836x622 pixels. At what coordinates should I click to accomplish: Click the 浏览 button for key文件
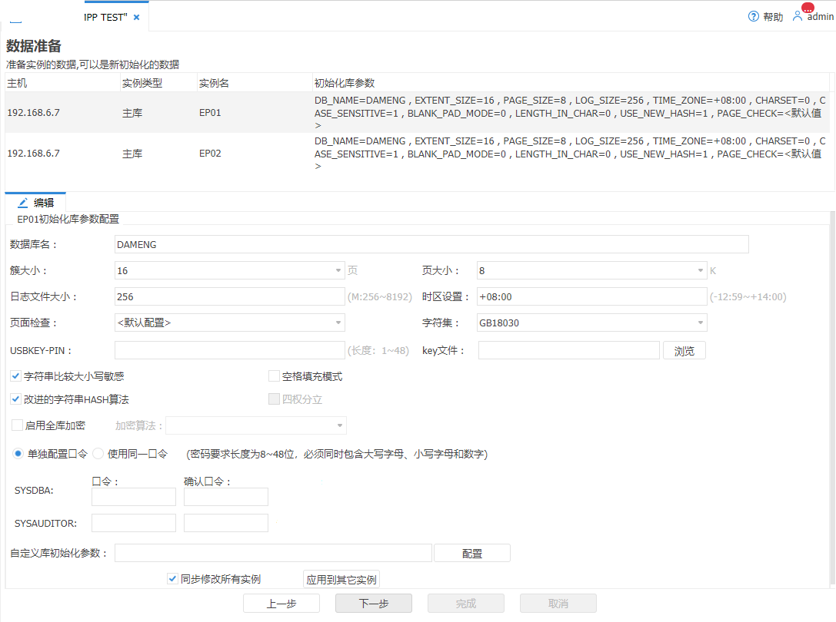(684, 350)
